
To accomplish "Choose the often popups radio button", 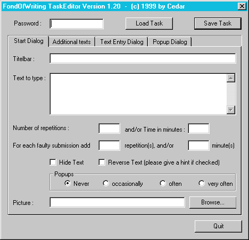I will click(x=163, y=183).
